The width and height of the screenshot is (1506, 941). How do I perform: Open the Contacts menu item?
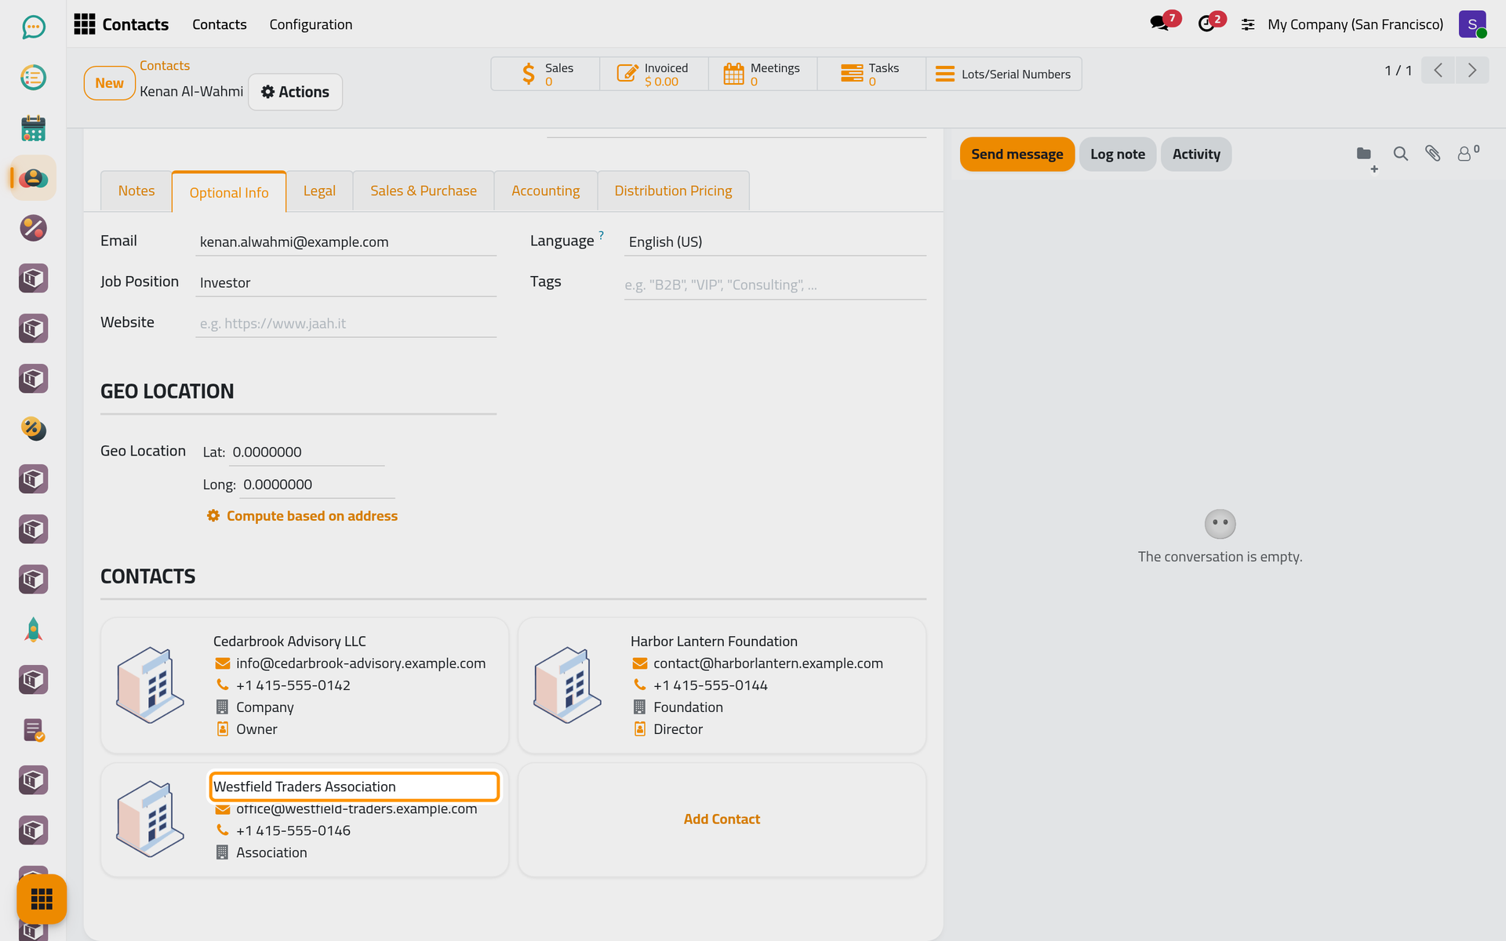click(x=219, y=24)
